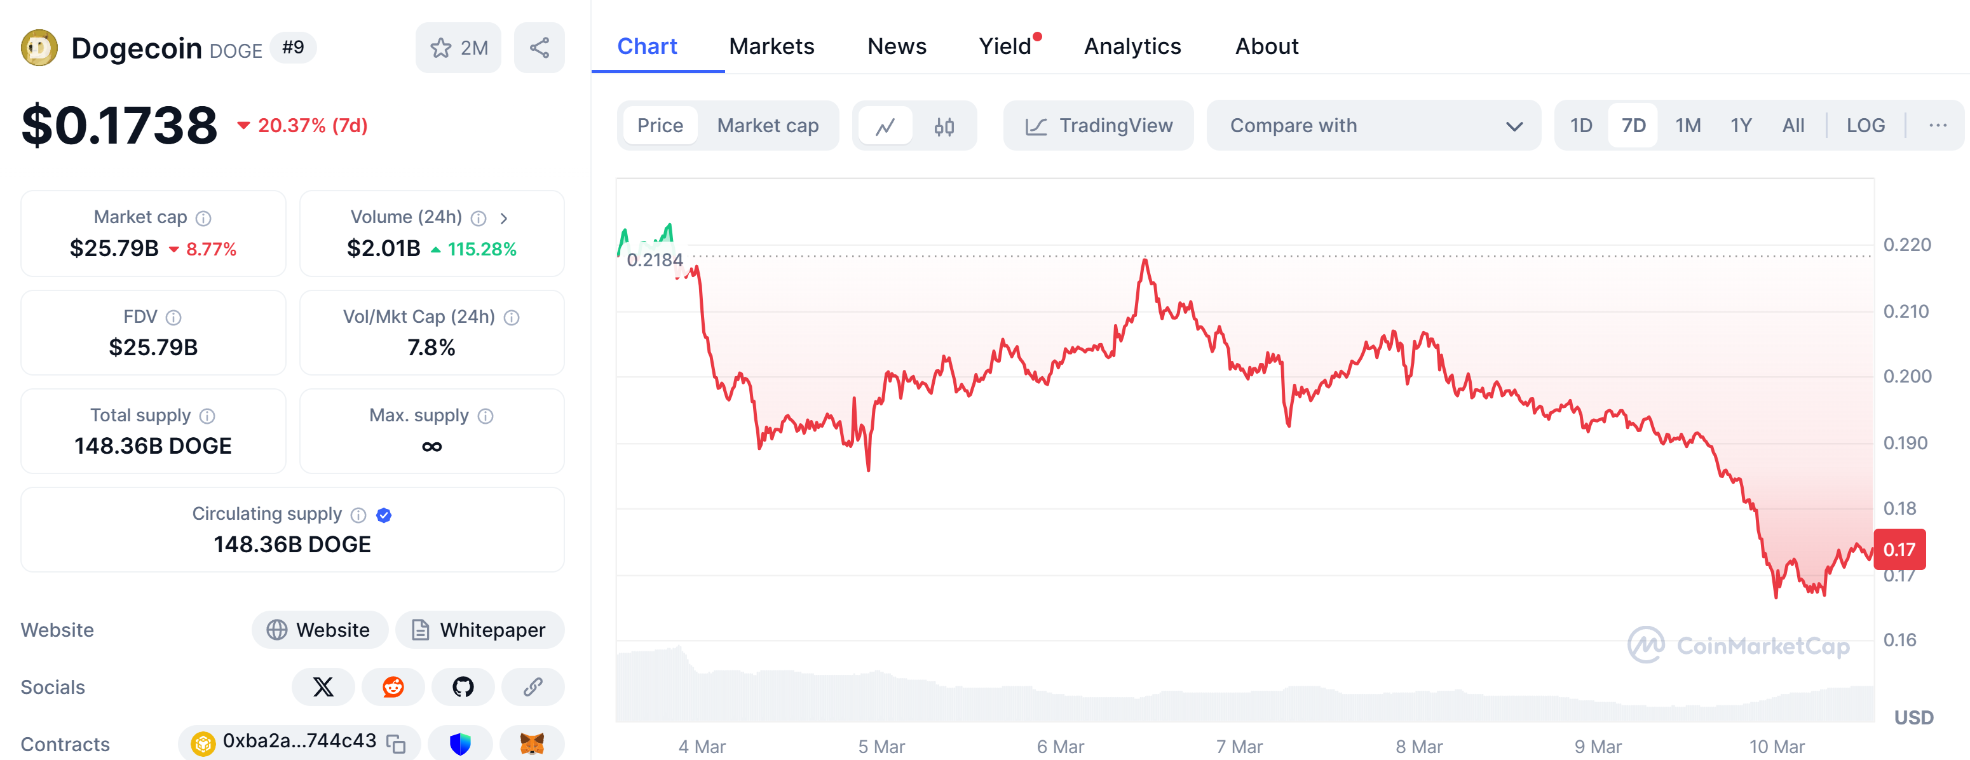Screen dimensions: 1970x760
Task: Open the three-dot more options menu
Action: [1937, 126]
